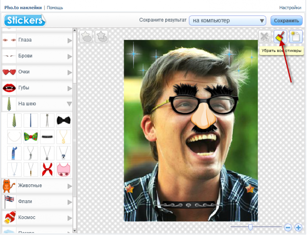Open the Помощь link
The height and width of the screenshot is (235, 307).
coord(55,8)
